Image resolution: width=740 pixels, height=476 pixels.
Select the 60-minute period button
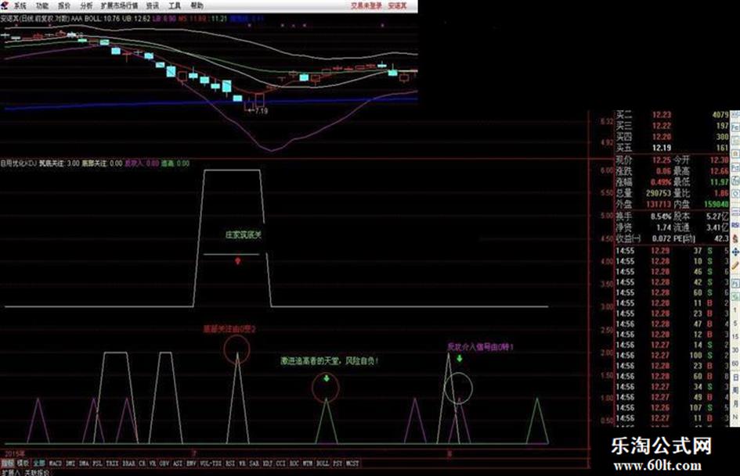(x=735, y=363)
